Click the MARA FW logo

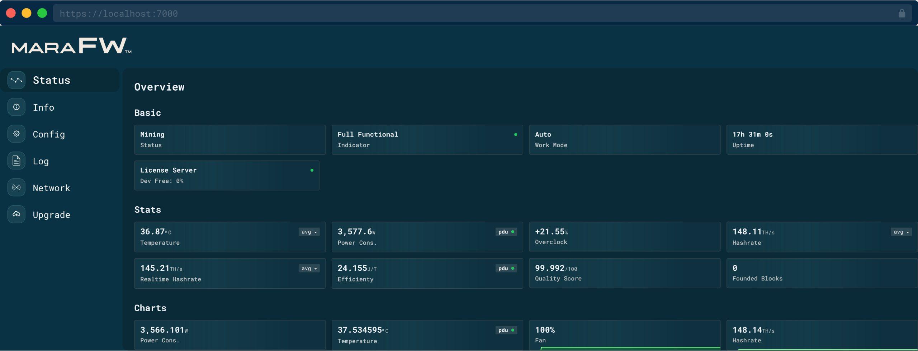tap(71, 46)
